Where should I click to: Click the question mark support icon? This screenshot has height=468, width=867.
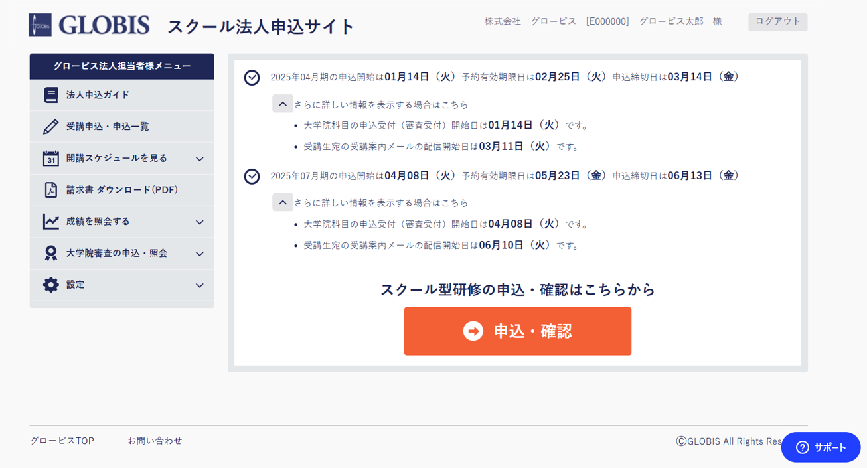(x=802, y=447)
